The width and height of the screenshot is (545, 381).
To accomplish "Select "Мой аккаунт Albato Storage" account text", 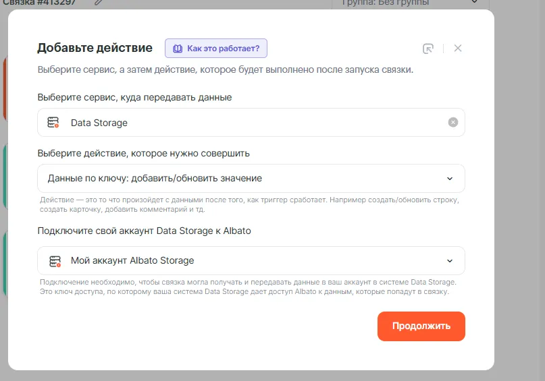I will (x=132, y=261).
